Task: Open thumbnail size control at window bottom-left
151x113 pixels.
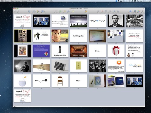Action: coord(14,106)
